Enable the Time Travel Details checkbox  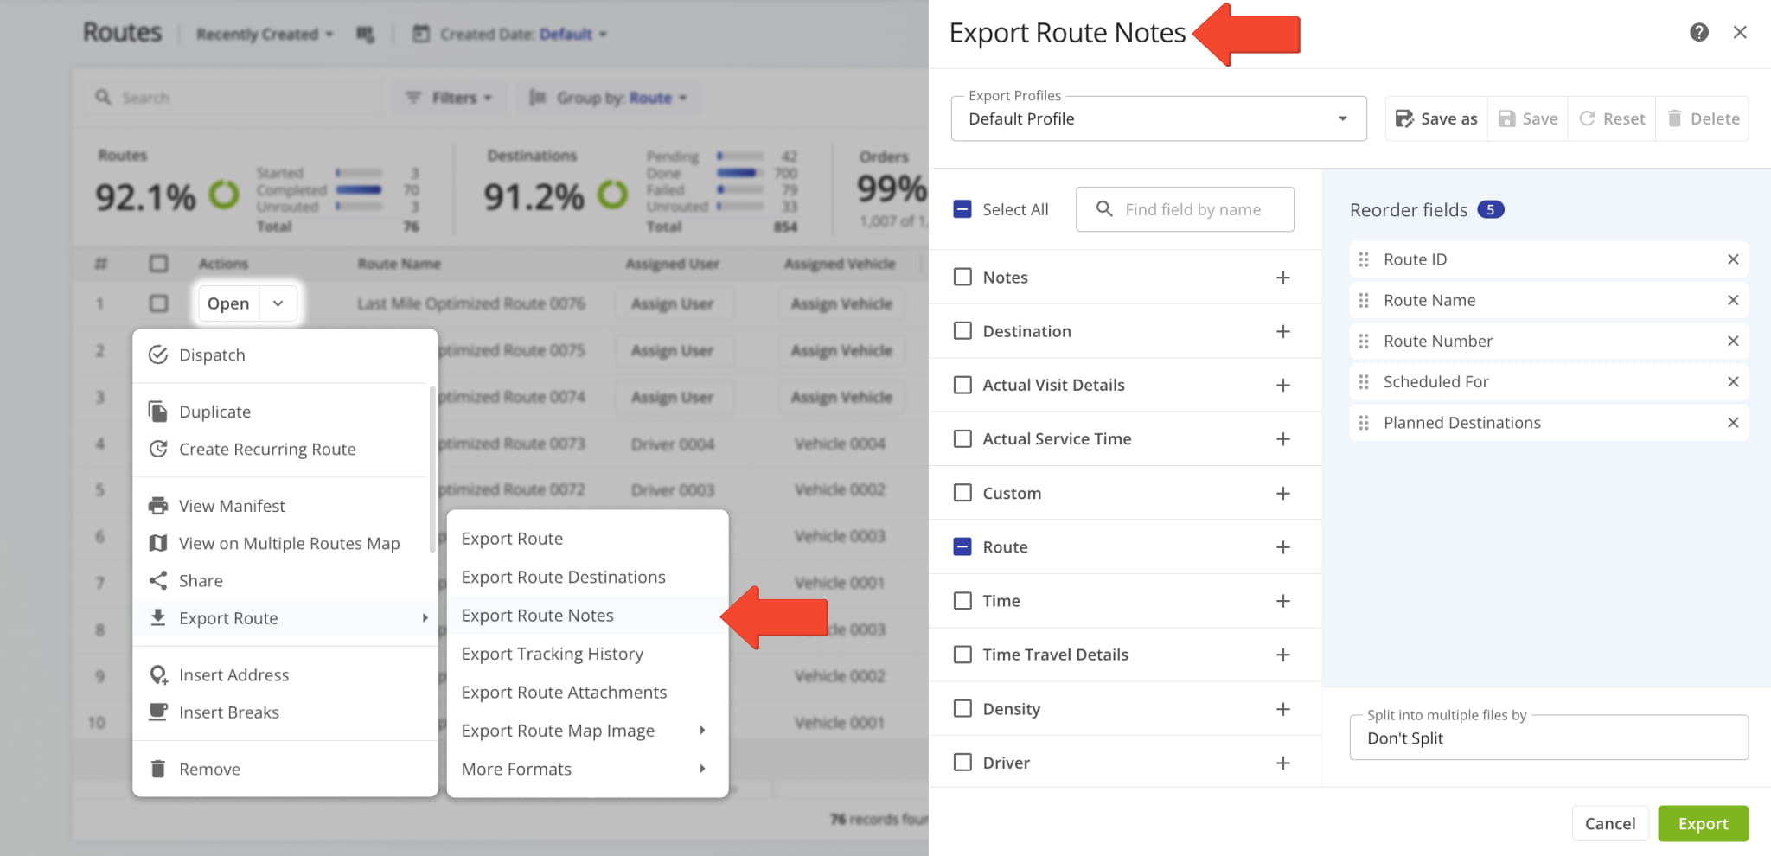[x=962, y=655]
